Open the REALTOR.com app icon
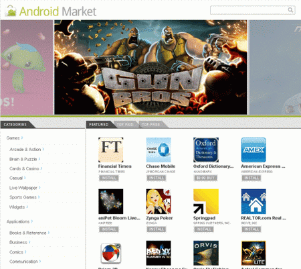The width and height of the screenshot is (301, 269). pos(254,201)
